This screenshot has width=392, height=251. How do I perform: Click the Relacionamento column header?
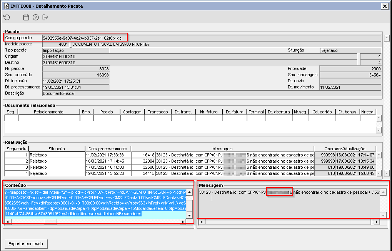49,112
